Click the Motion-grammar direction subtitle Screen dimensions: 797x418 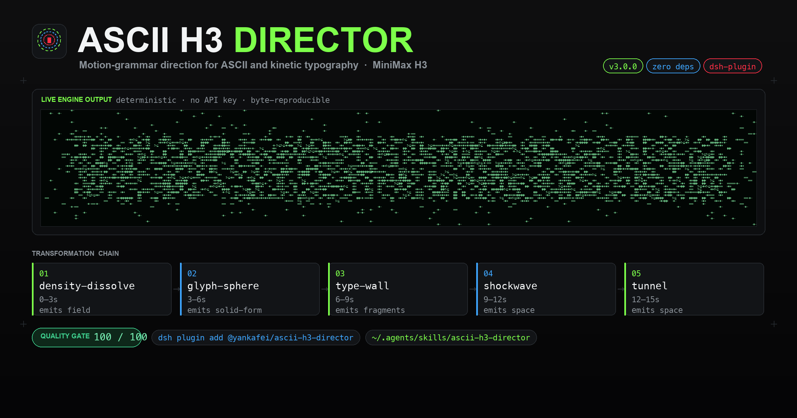(x=253, y=65)
